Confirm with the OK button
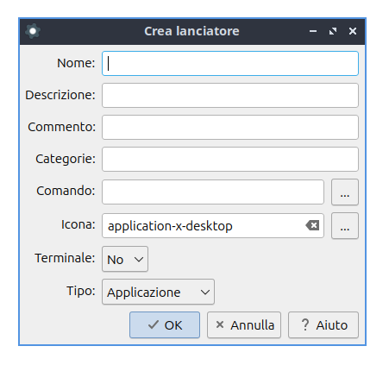389x365 pixels. click(165, 324)
